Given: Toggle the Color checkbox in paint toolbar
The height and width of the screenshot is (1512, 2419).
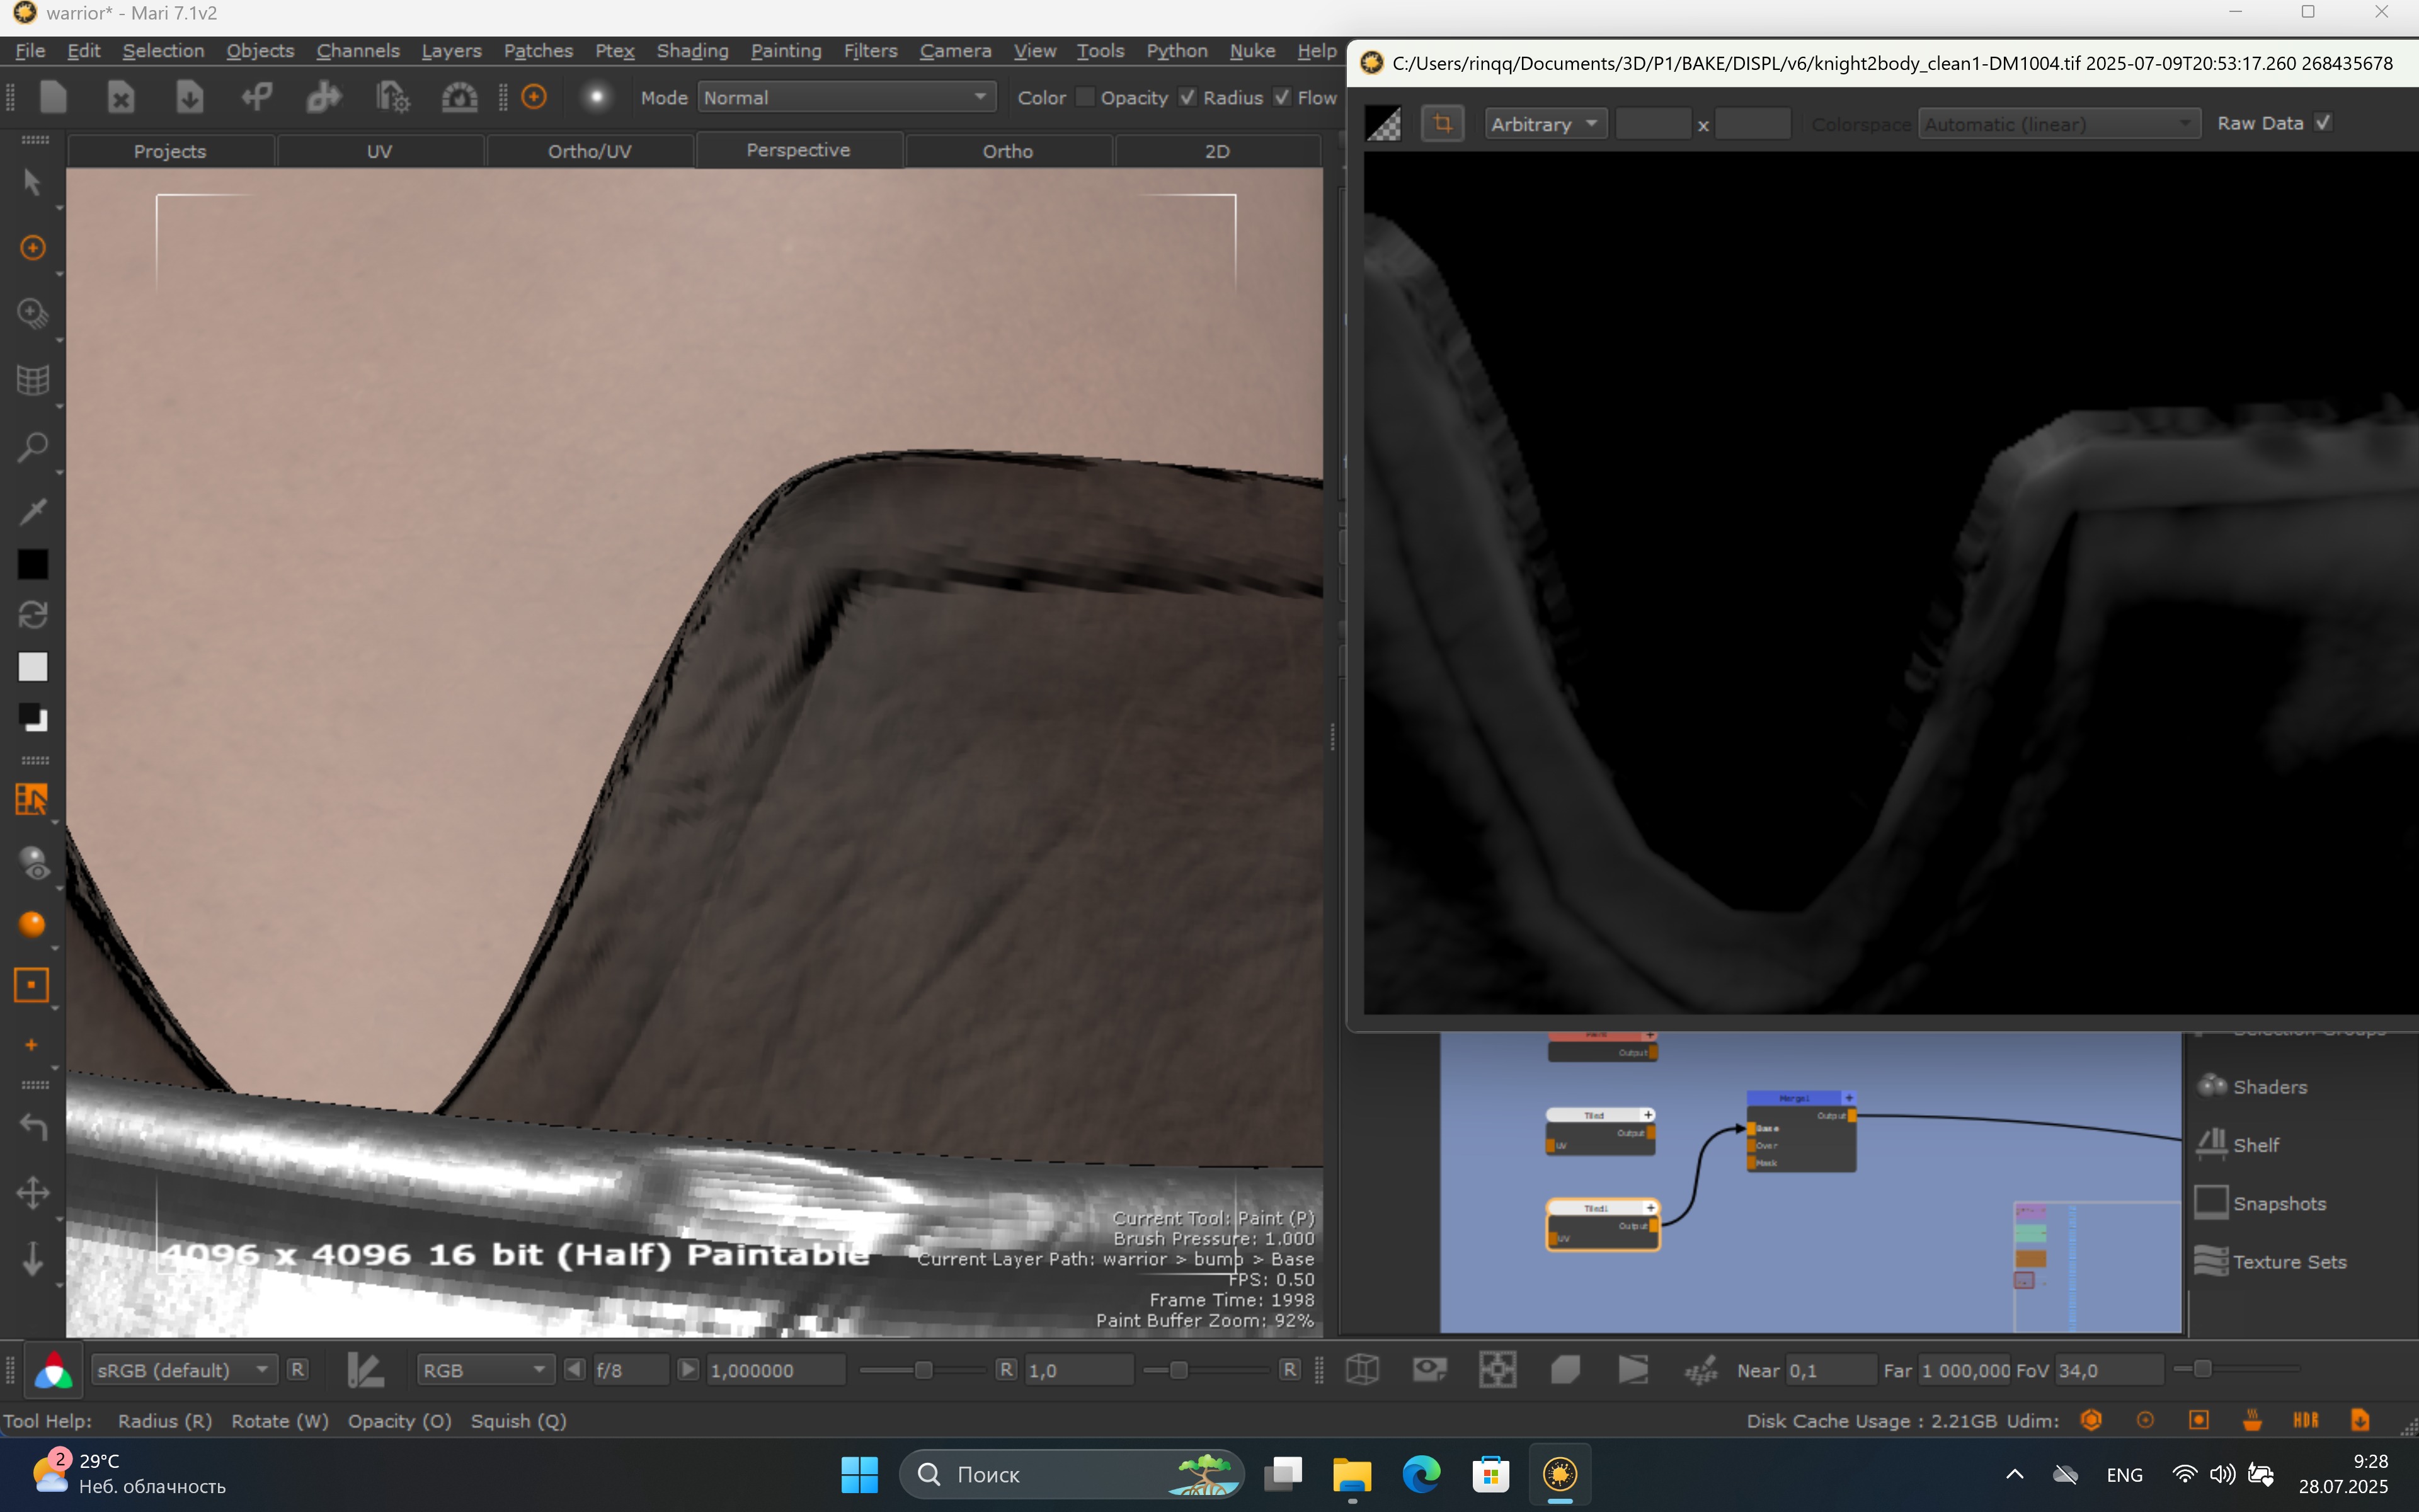Looking at the screenshot, I should coord(1085,97).
